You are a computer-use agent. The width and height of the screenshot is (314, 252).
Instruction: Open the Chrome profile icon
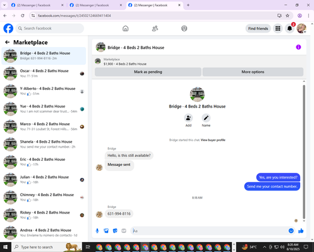pos(300,16)
